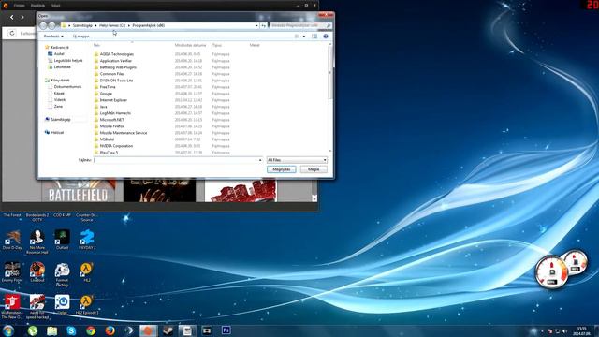The height and width of the screenshot is (337, 599).
Task: Select the Wolfenstein The New Order shortcut
Action: tap(12, 306)
